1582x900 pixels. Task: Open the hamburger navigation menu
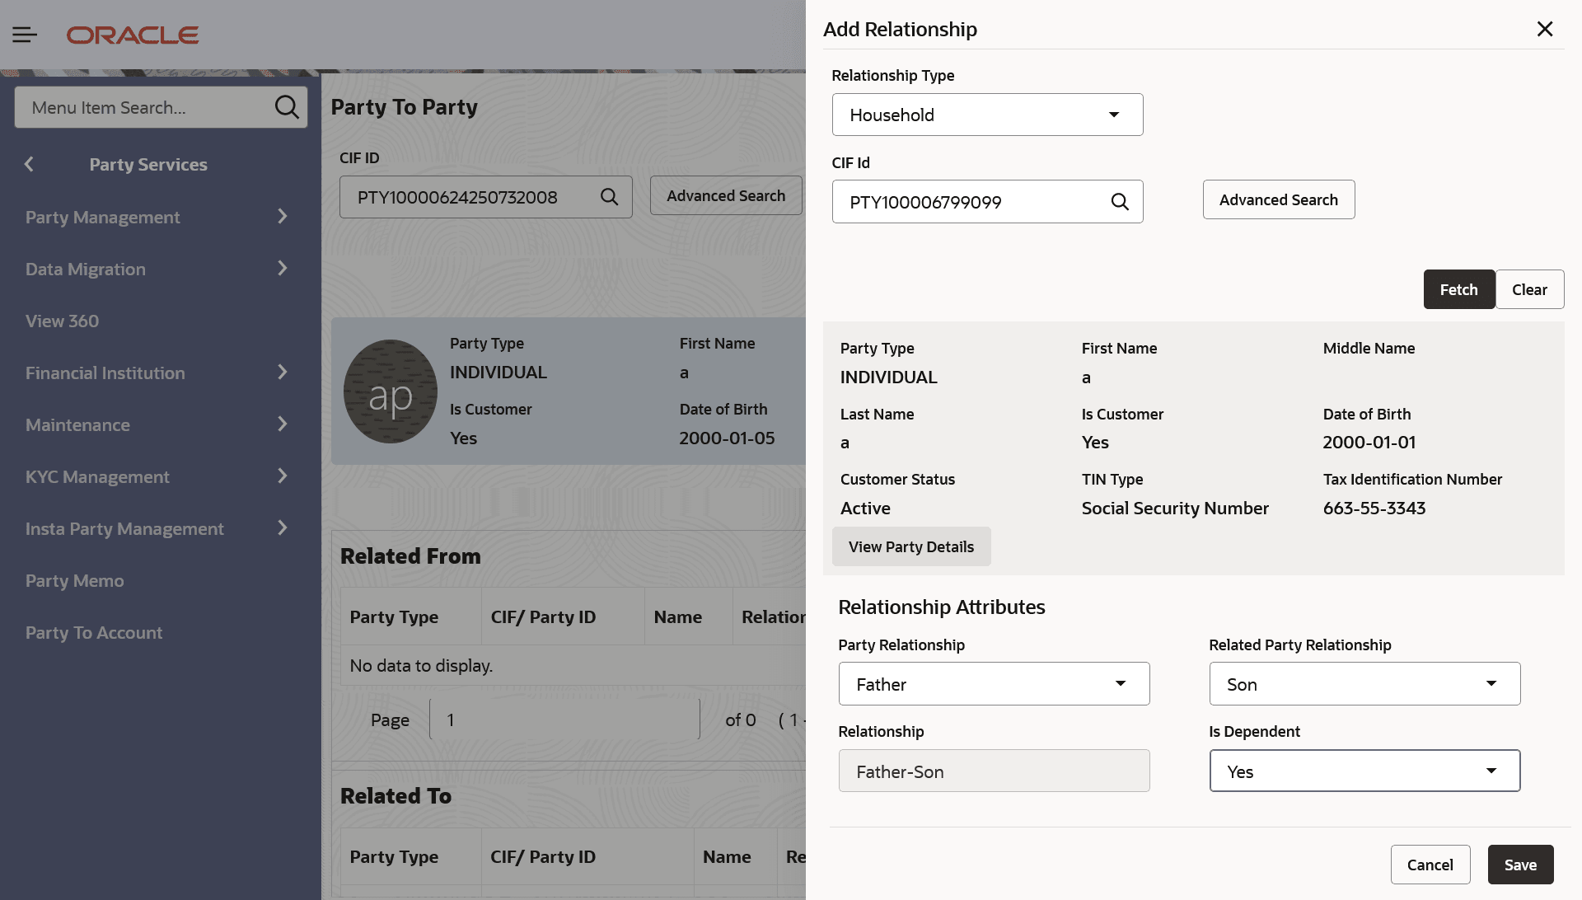tap(25, 35)
